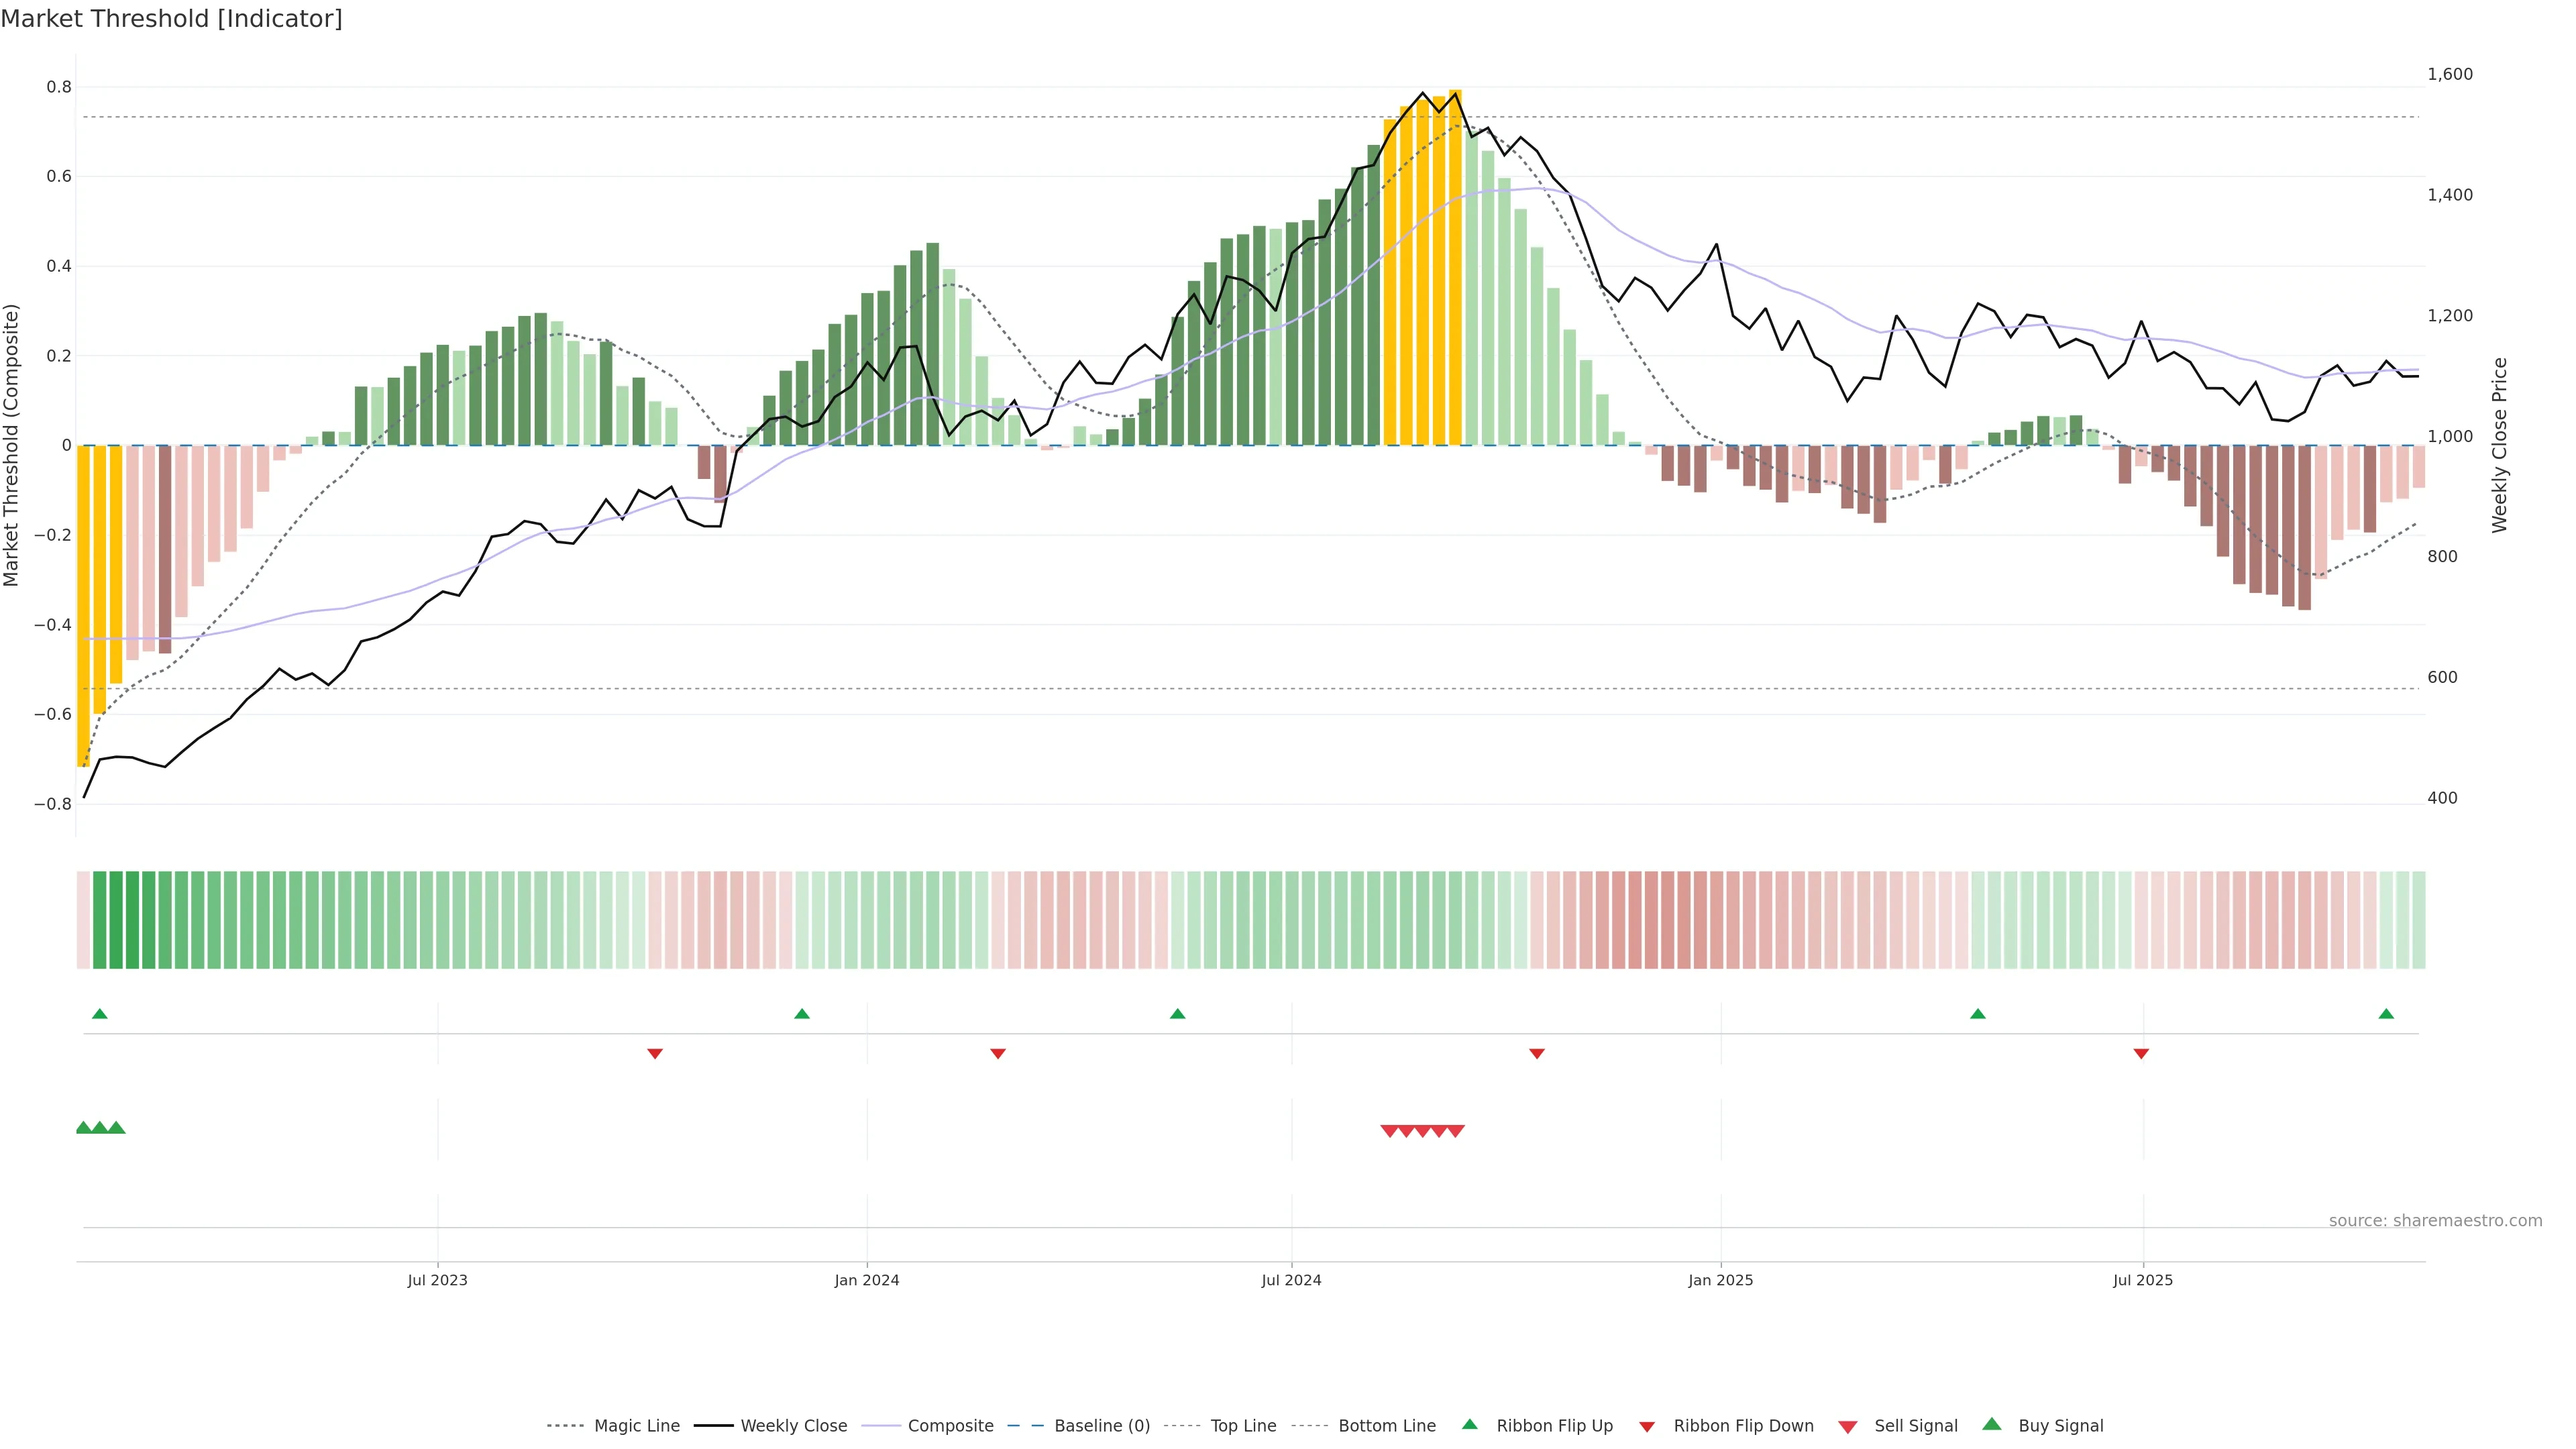Viewport: 2576px width, 1449px height.
Task: Click the Bottom Line legend label
Action: tap(1386, 1426)
